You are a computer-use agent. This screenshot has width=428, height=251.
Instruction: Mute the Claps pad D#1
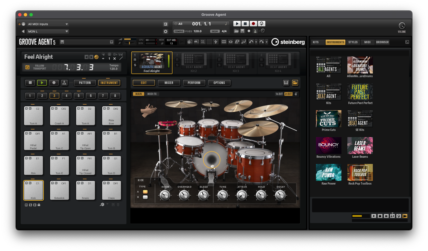coord(104,183)
